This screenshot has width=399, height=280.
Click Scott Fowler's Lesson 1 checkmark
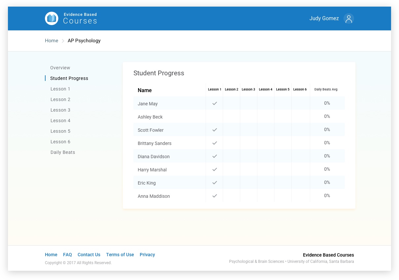(215, 130)
